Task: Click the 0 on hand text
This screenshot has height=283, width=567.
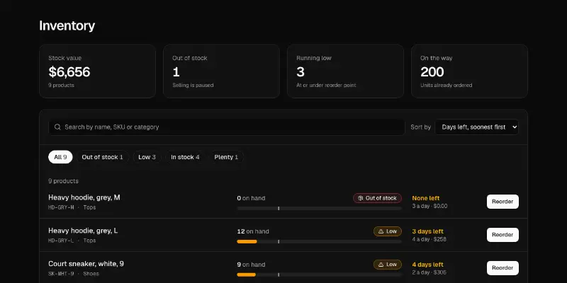Action: coord(252,198)
